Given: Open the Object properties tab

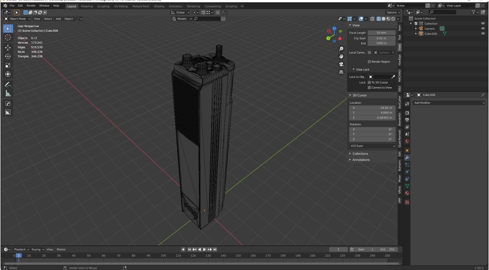Looking at the screenshot, I should pyautogui.click(x=407, y=150).
